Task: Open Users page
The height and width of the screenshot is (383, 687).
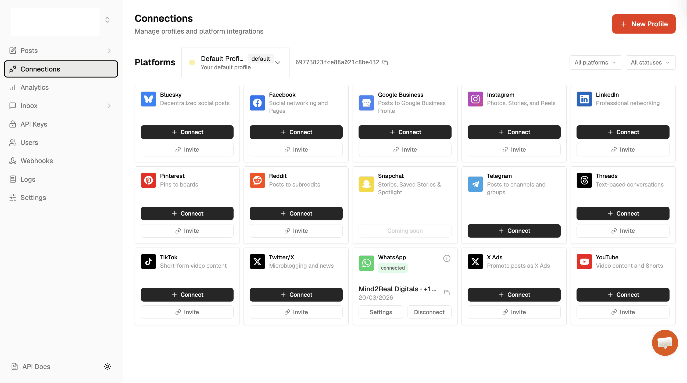Action: [61, 142]
